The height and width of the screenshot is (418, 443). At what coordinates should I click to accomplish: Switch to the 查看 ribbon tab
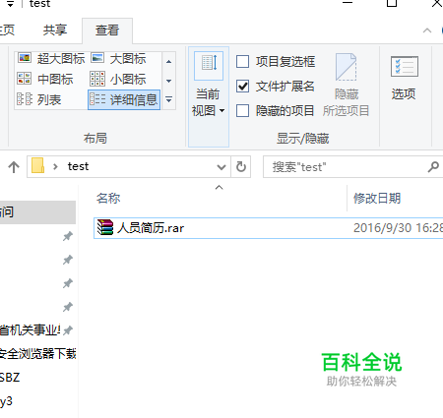[x=107, y=30]
